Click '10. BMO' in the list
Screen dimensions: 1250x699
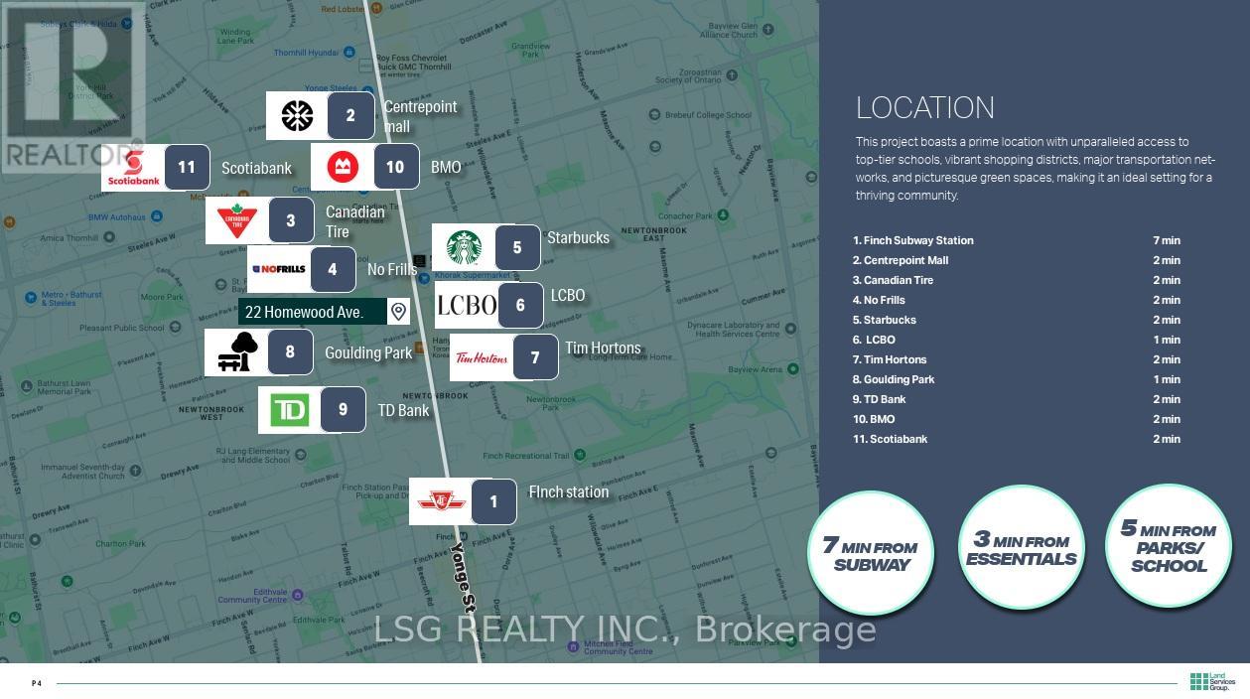874,419
